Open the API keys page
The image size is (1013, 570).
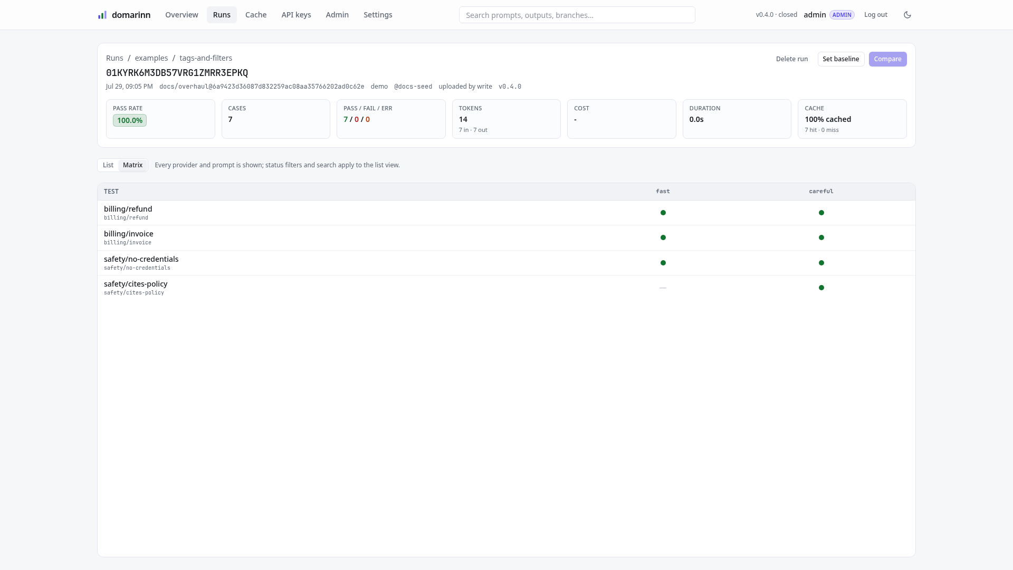point(296,15)
